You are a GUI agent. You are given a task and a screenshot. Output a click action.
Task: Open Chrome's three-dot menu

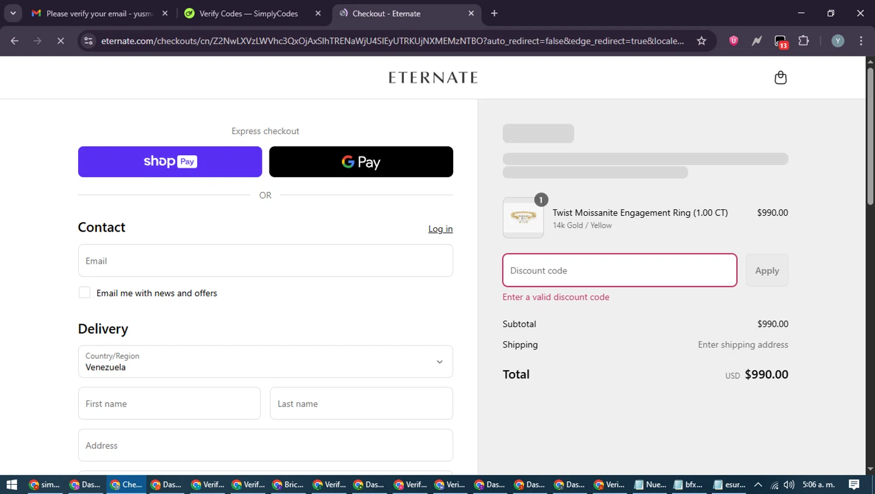click(x=861, y=41)
